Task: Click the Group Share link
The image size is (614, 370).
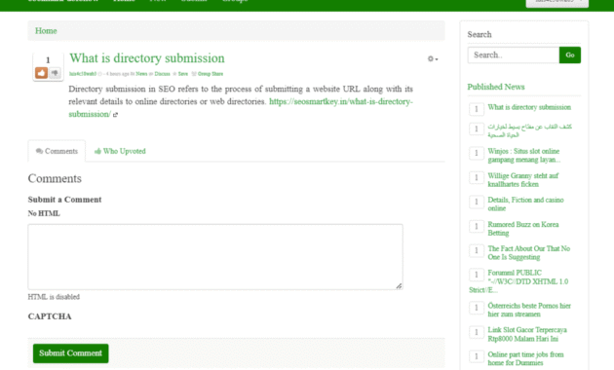Action: pos(211,74)
